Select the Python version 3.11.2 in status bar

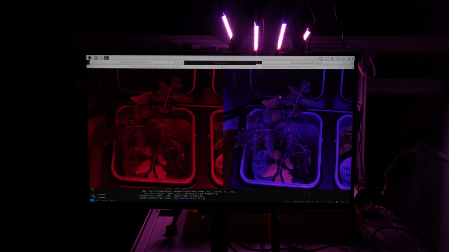click(x=342, y=202)
